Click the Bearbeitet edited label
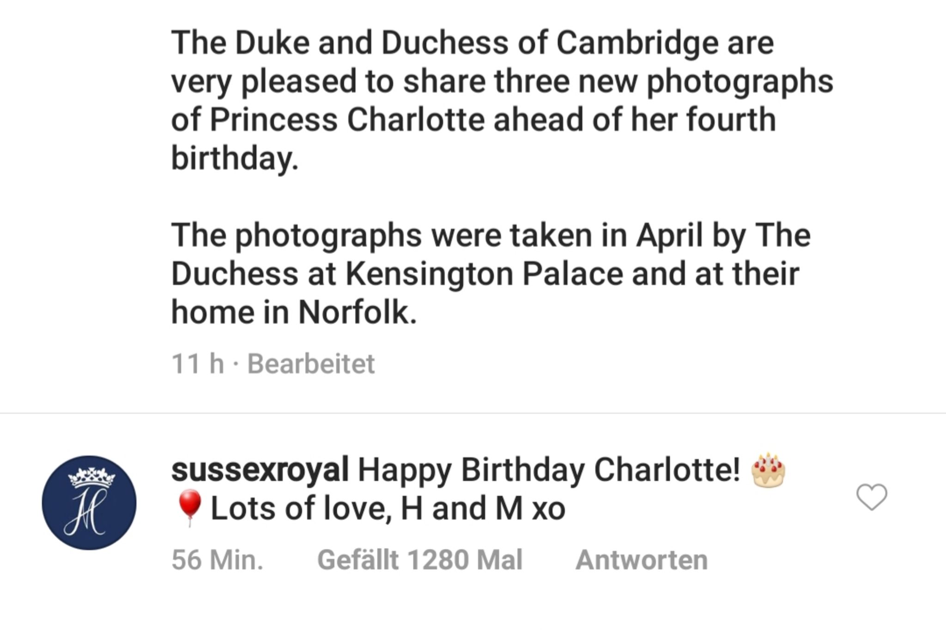 tap(311, 364)
